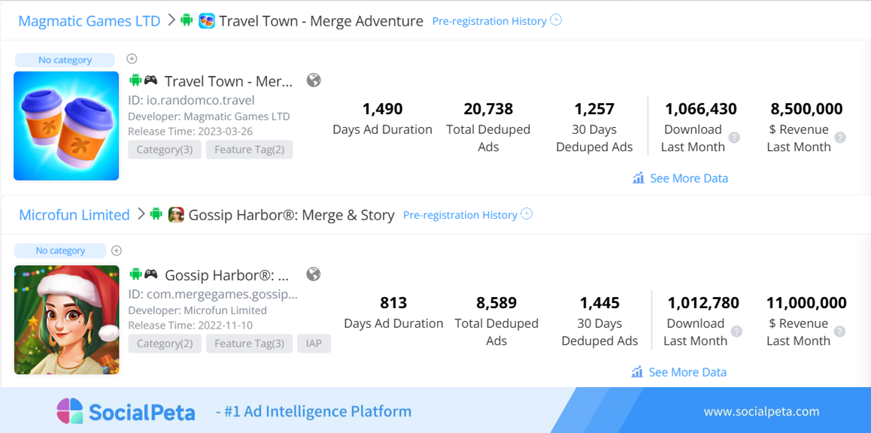Click help icon beside Travel Town Download Last Month

pos(734,138)
